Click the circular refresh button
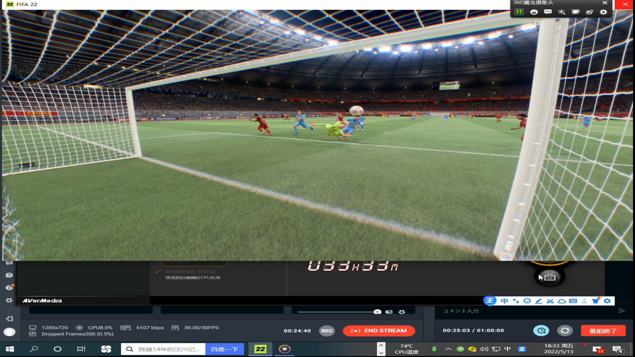The width and height of the screenshot is (635, 357). pyautogui.click(x=565, y=331)
